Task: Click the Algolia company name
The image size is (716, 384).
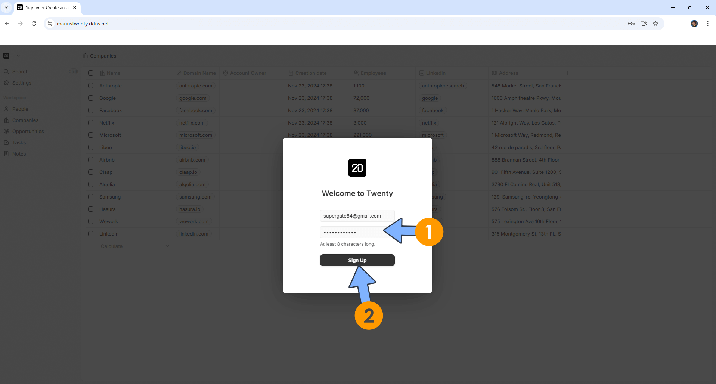Action: (107, 184)
